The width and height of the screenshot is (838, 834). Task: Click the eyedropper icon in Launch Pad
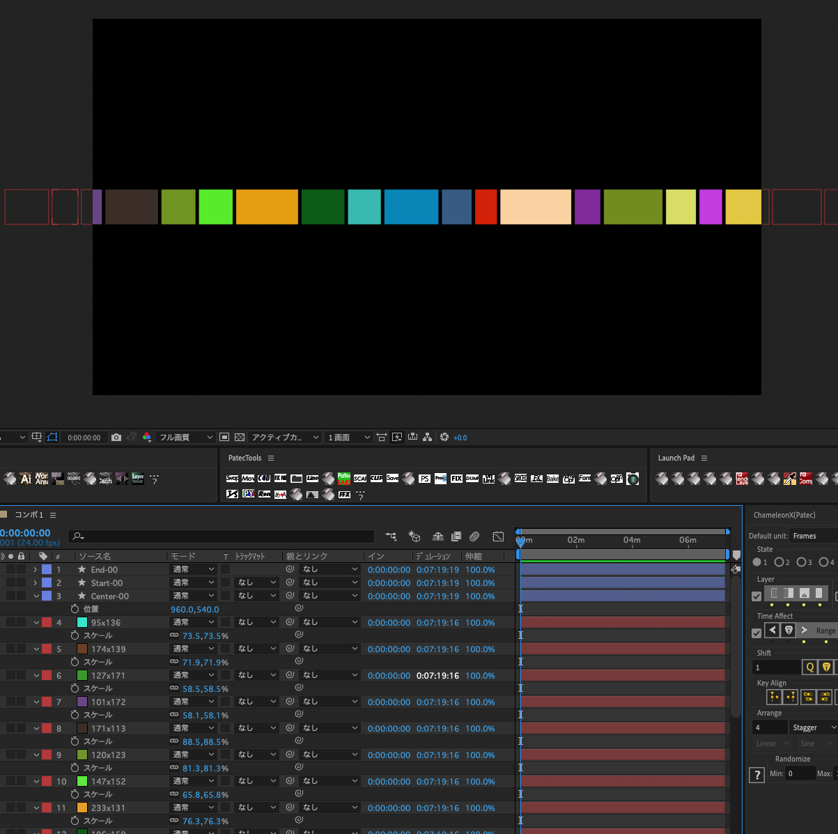tap(790, 479)
